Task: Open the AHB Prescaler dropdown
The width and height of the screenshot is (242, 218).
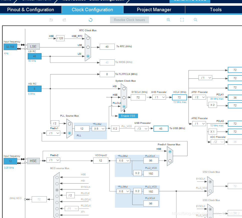Action: click(x=159, y=97)
